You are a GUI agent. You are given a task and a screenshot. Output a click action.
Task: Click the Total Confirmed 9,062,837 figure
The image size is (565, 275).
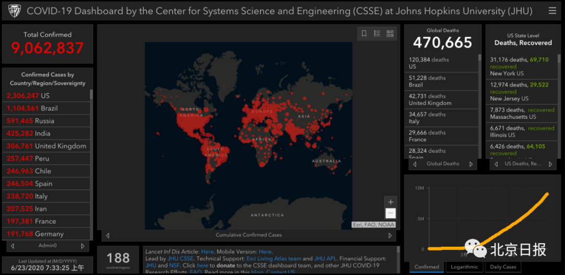pyautogui.click(x=47, y=48)
